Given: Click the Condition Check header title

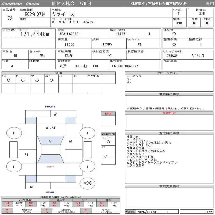Looking at the screenshot, I should click(x=20, y=4).
